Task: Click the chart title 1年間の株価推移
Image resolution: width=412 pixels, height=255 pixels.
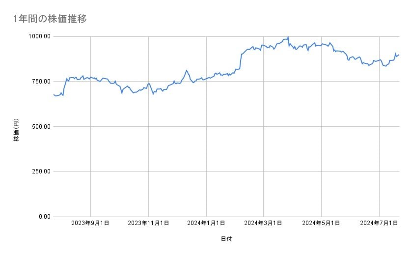Action: pos(50,19)
